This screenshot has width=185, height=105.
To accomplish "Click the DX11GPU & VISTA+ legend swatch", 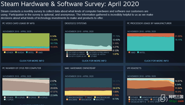I will 67,54.
